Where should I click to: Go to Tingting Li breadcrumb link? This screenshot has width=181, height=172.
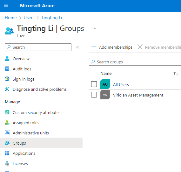point(52,18)
